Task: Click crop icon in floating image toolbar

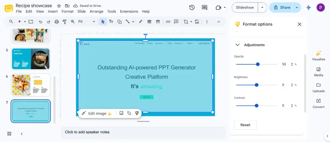Action: (x=129, y=113)
